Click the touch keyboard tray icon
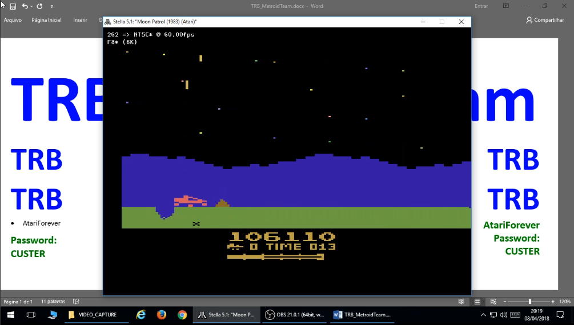Image resolution: width=574 pixels, height=325 pixels. (x=515, y=315)
